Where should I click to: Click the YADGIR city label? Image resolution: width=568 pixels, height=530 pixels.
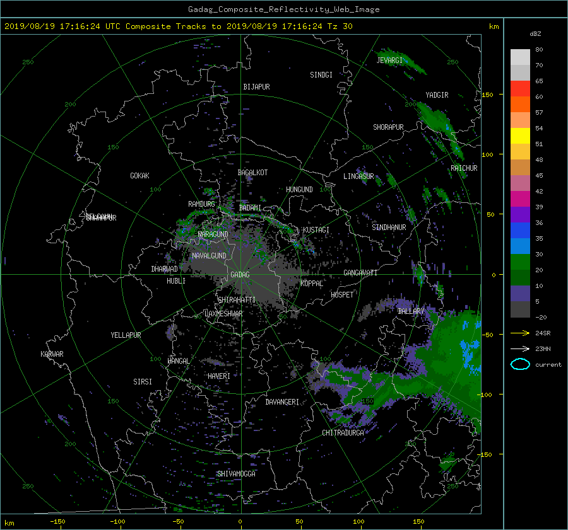437,95
